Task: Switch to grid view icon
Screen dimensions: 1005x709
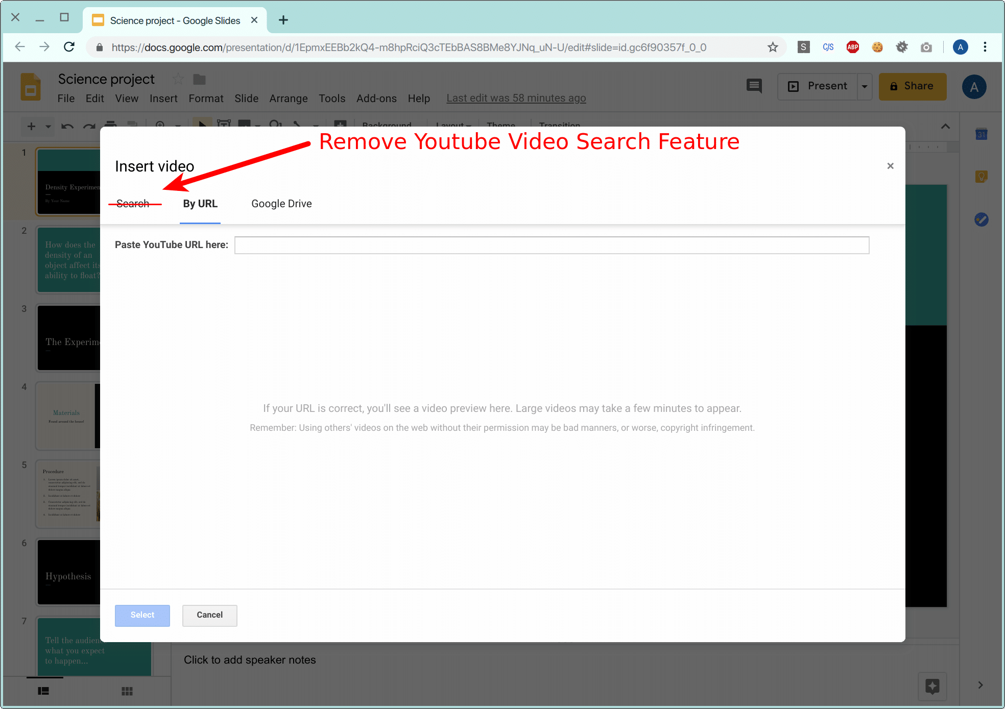Action: [x=127, y=691]
